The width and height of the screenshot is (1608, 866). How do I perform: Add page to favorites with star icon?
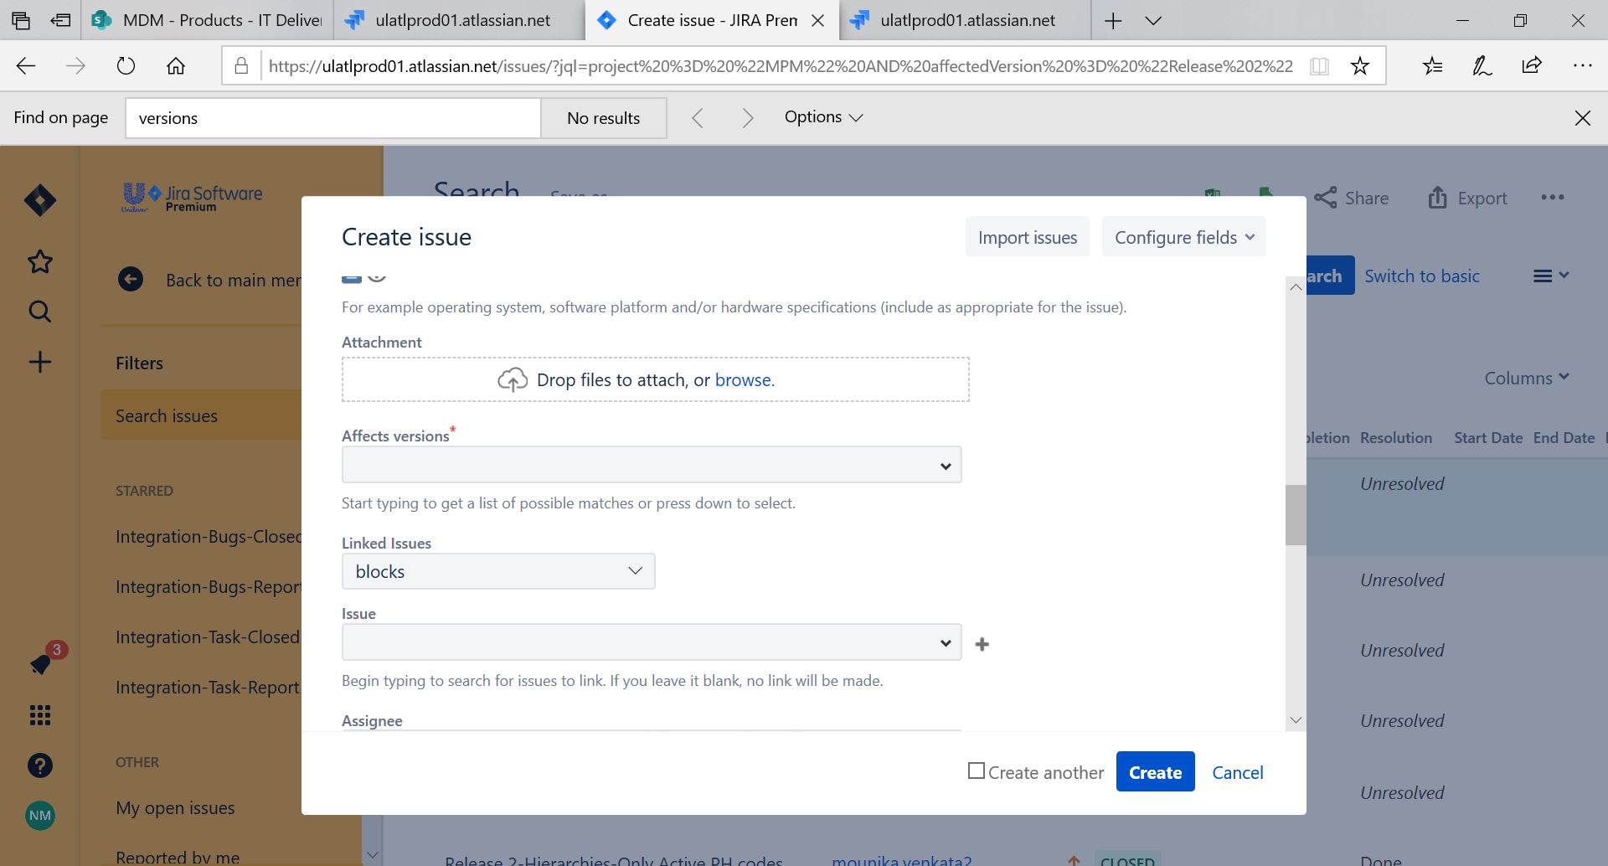[x=1360, y=66]
